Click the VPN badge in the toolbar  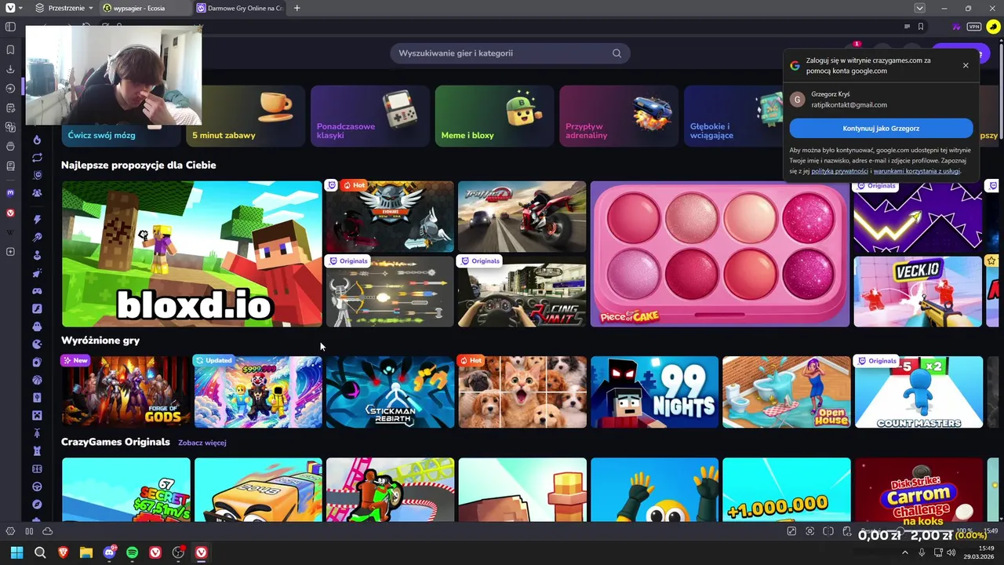point(974,27)
